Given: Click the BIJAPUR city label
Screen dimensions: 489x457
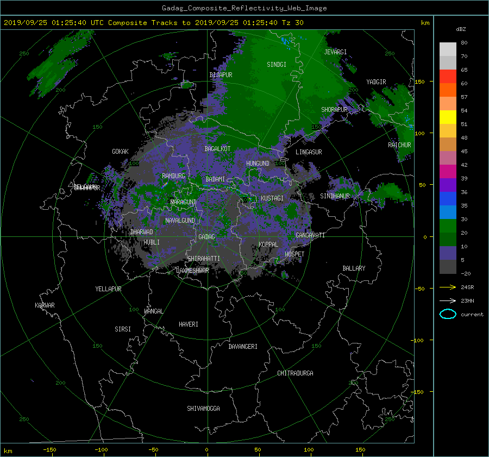Looking at the screenshot, I should [221, 75].
